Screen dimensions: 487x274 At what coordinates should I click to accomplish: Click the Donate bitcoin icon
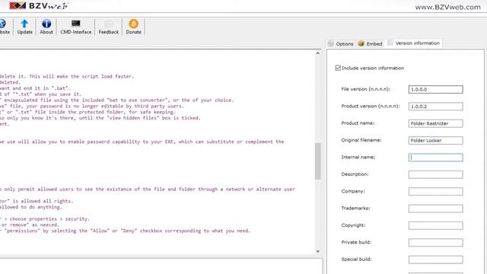(x=134, y=27)
